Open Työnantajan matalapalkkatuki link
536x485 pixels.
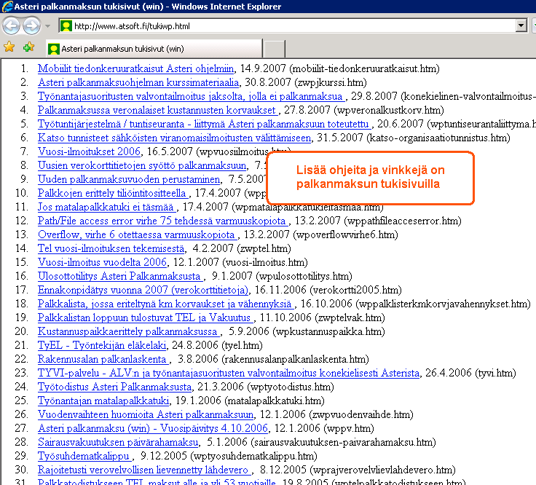click(x=103, y=401)
